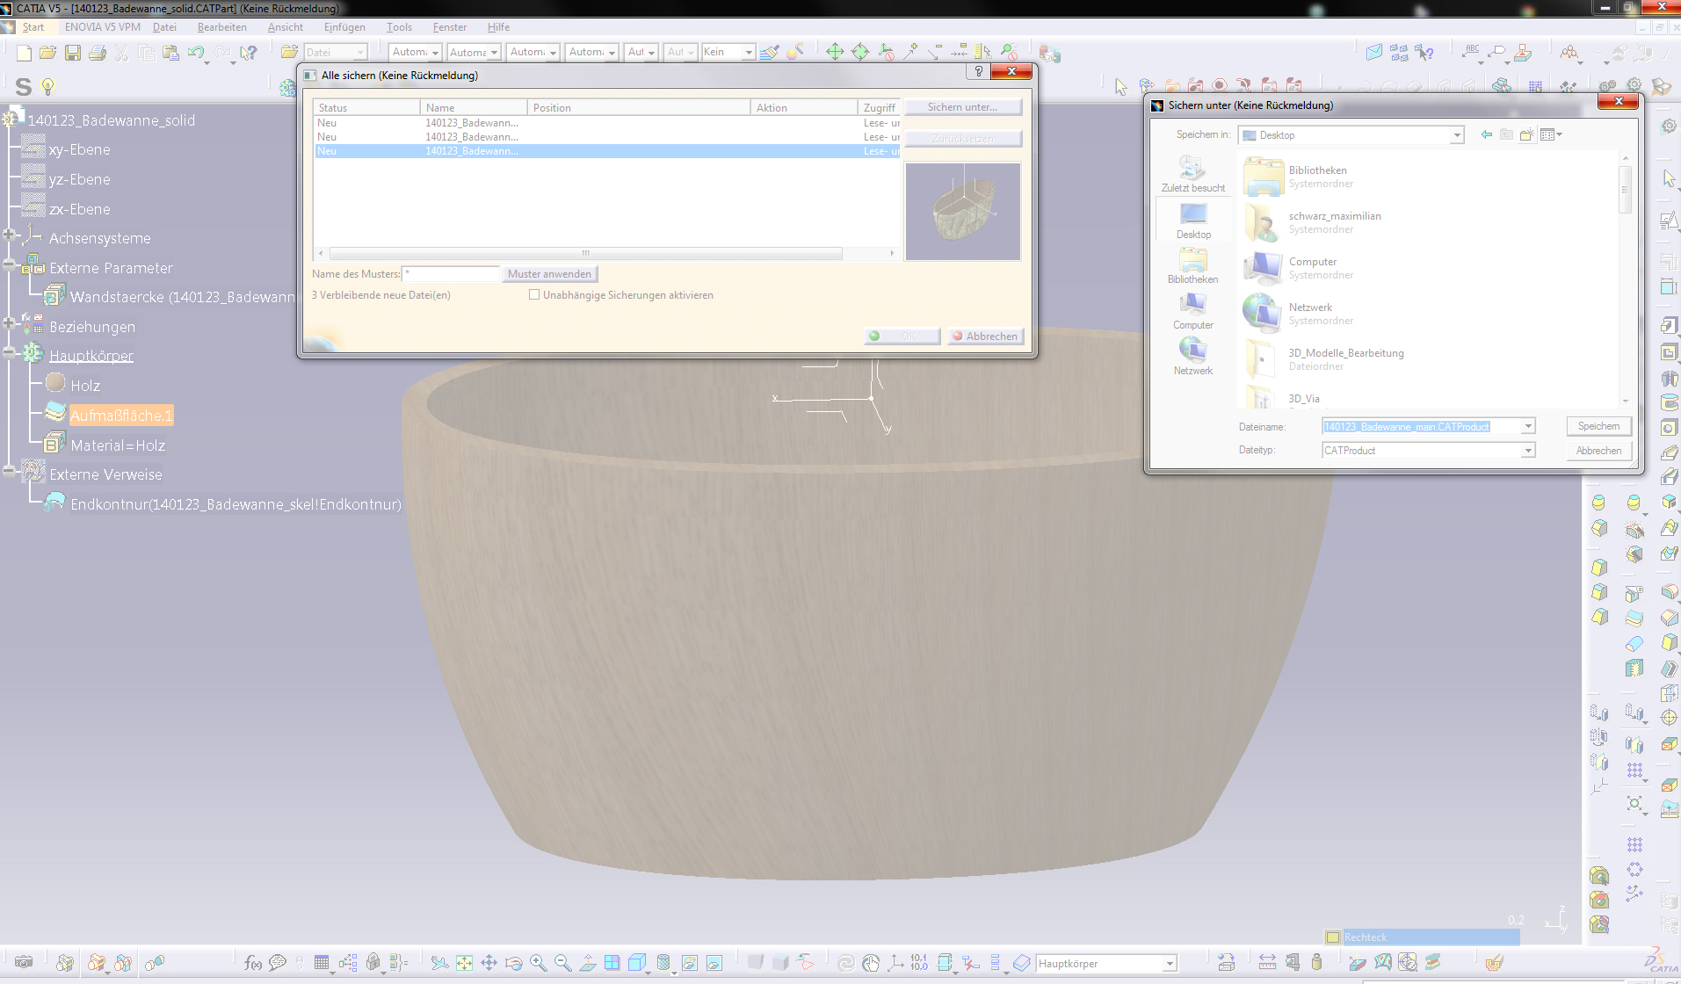The image size is (1681, 984).
Task: Click the Open file folder icon
Action: [x=48, y=53]
